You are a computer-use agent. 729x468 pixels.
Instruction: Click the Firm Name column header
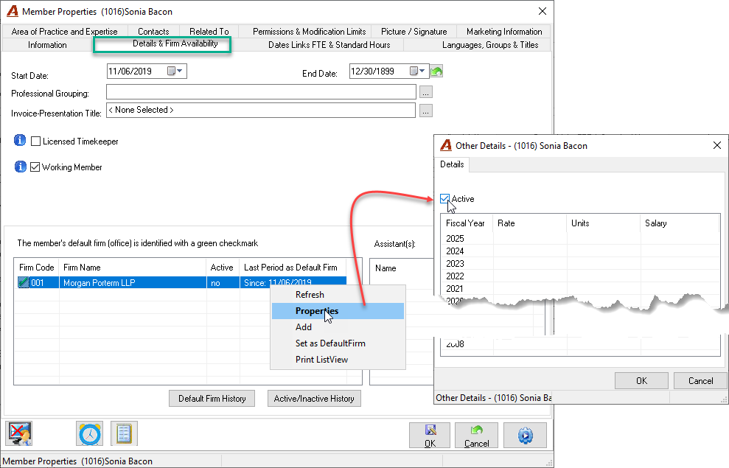click(x=133, y=268)
